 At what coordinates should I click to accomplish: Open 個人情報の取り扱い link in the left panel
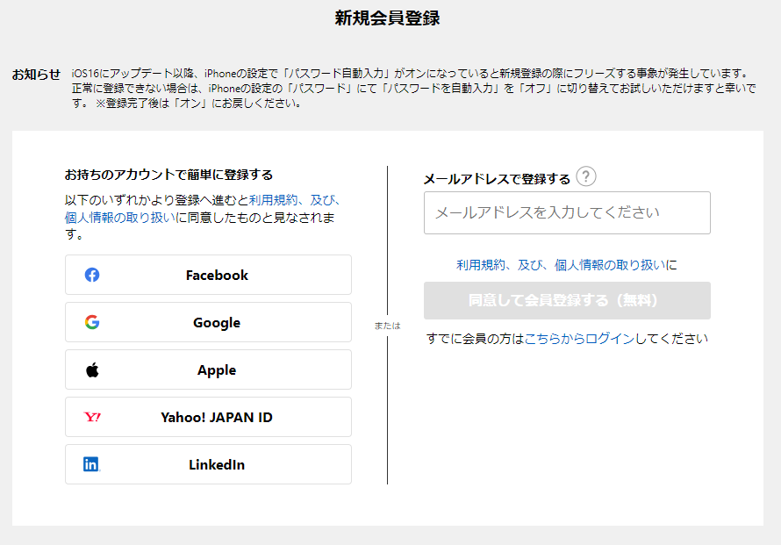[119, 218]
